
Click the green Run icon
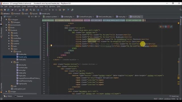(x=50, y=10)
